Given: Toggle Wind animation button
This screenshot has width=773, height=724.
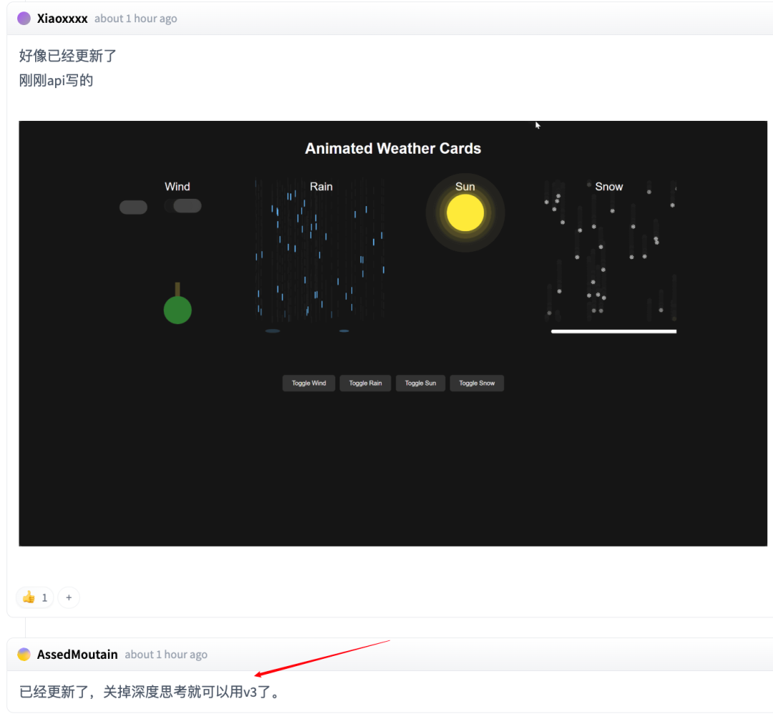Looking at the screenshot, I should pos(308,383).
